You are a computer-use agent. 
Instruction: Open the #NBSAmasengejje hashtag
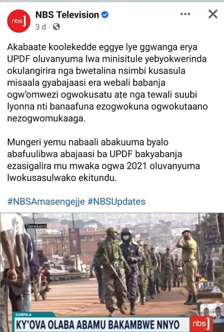tap(46, 202)
